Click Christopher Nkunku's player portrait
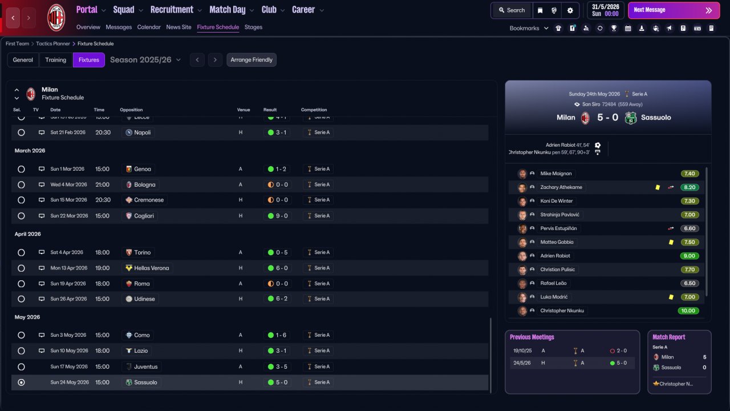730x411 pixels. pos(522,311)
